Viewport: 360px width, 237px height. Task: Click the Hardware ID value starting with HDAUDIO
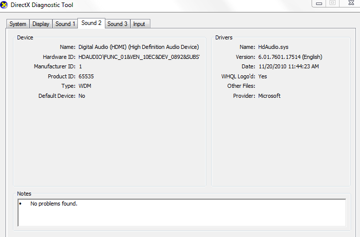(x=139, y=57)
